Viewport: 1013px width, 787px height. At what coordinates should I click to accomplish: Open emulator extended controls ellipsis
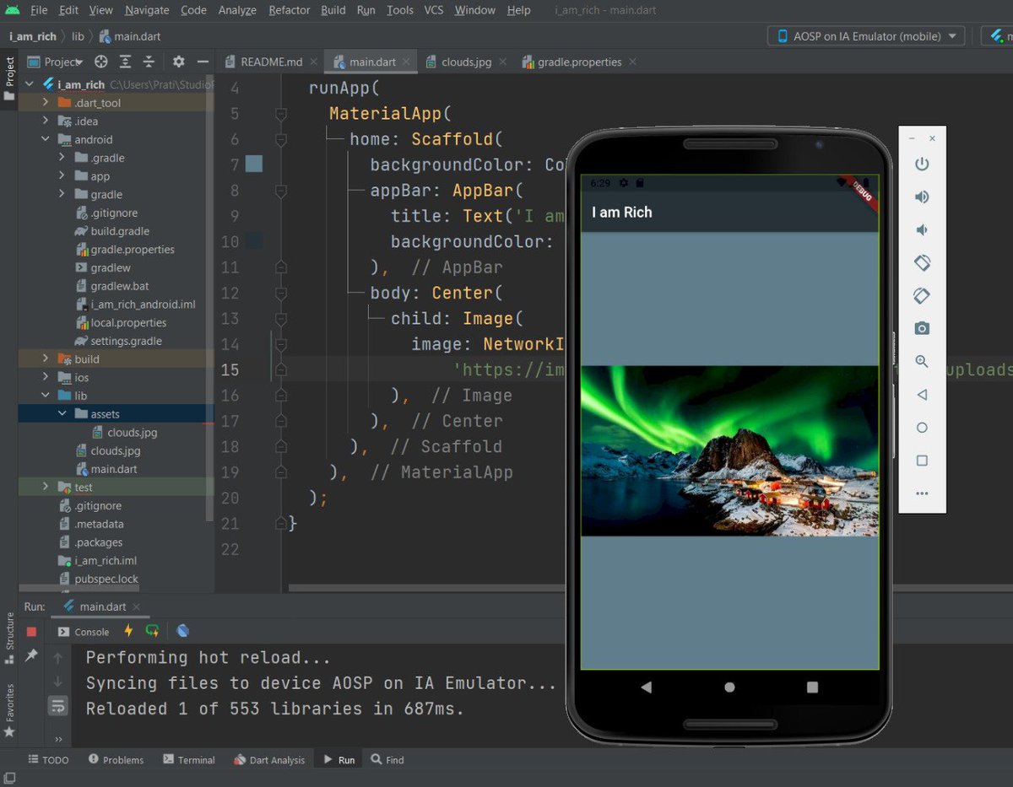pyautogui.click(x=922, y=493)
